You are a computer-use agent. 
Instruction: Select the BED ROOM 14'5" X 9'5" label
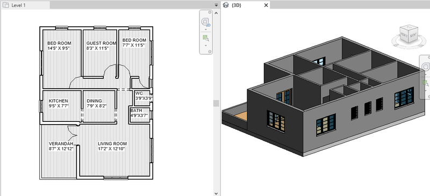click(59, 46)
